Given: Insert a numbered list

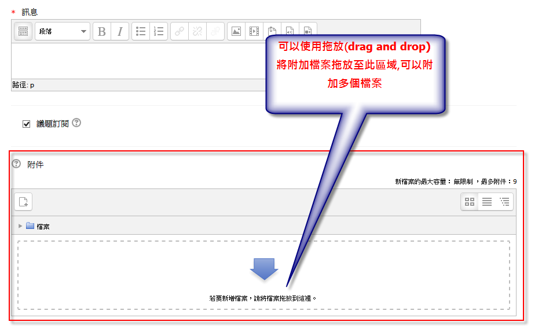Looking at the screenshot, I should pyautogui.click(x=159, y=31).
